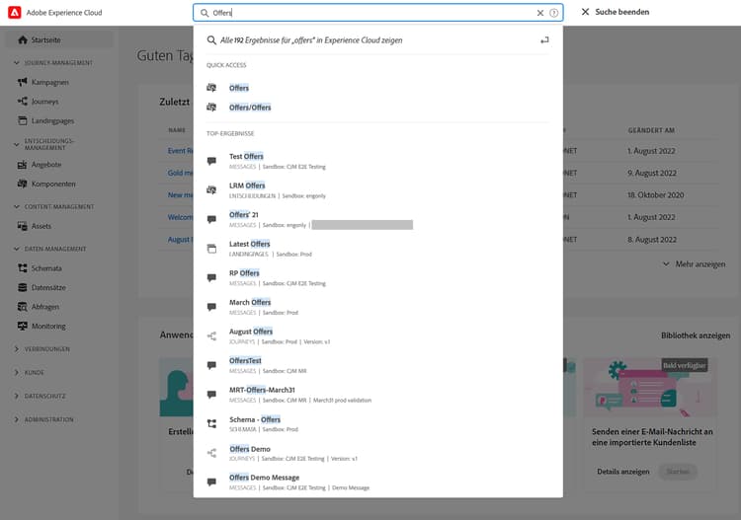The width and height of the screenshot is (741, 520).
Task: Sort by the "Geändert am" column header
Action: 651,130
